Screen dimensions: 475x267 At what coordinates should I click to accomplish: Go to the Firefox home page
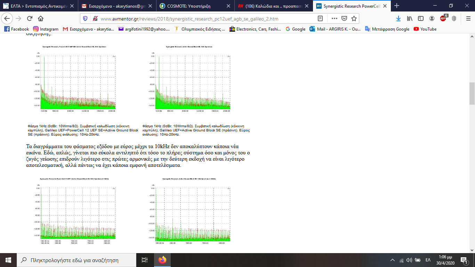click(x=41, y=19)
